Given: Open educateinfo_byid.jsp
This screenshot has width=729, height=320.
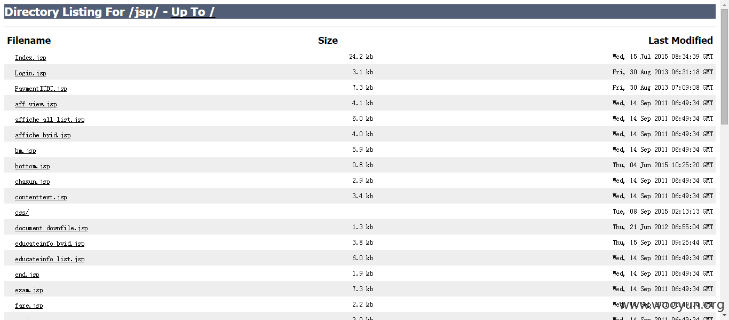Looking at the screenshot, I should 50,244.
